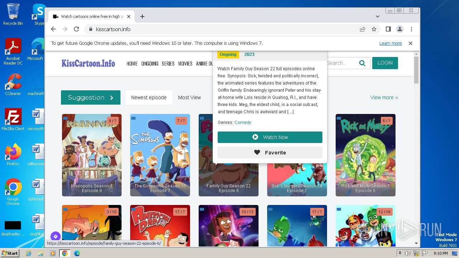Open Chrome side panel icon
The height and width of the screenshot is (258, 459).
click(x=388, y=29)
